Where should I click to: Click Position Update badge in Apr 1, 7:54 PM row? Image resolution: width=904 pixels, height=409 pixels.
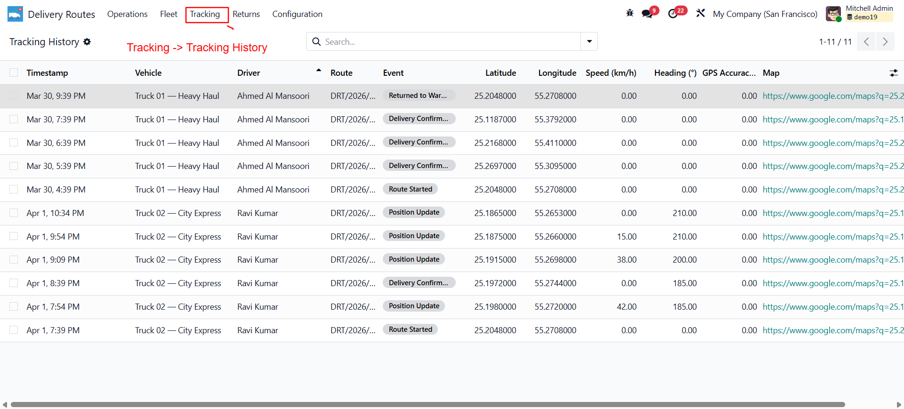[414, 306]
